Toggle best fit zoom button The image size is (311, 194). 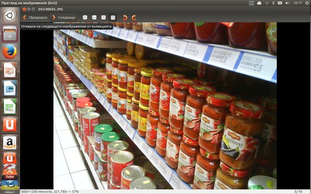113,17
